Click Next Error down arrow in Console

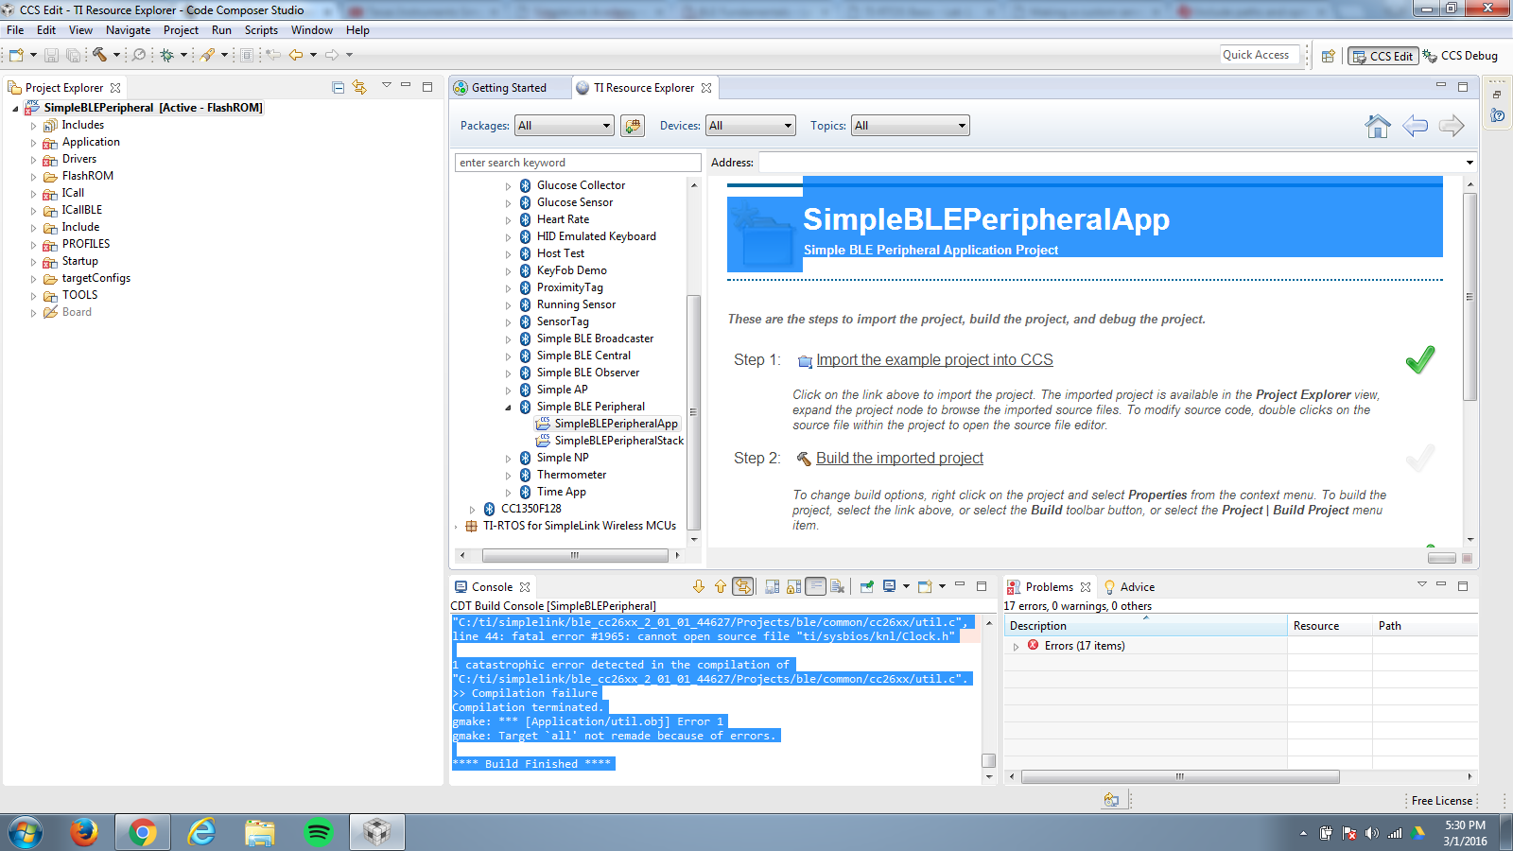(699, 587)
